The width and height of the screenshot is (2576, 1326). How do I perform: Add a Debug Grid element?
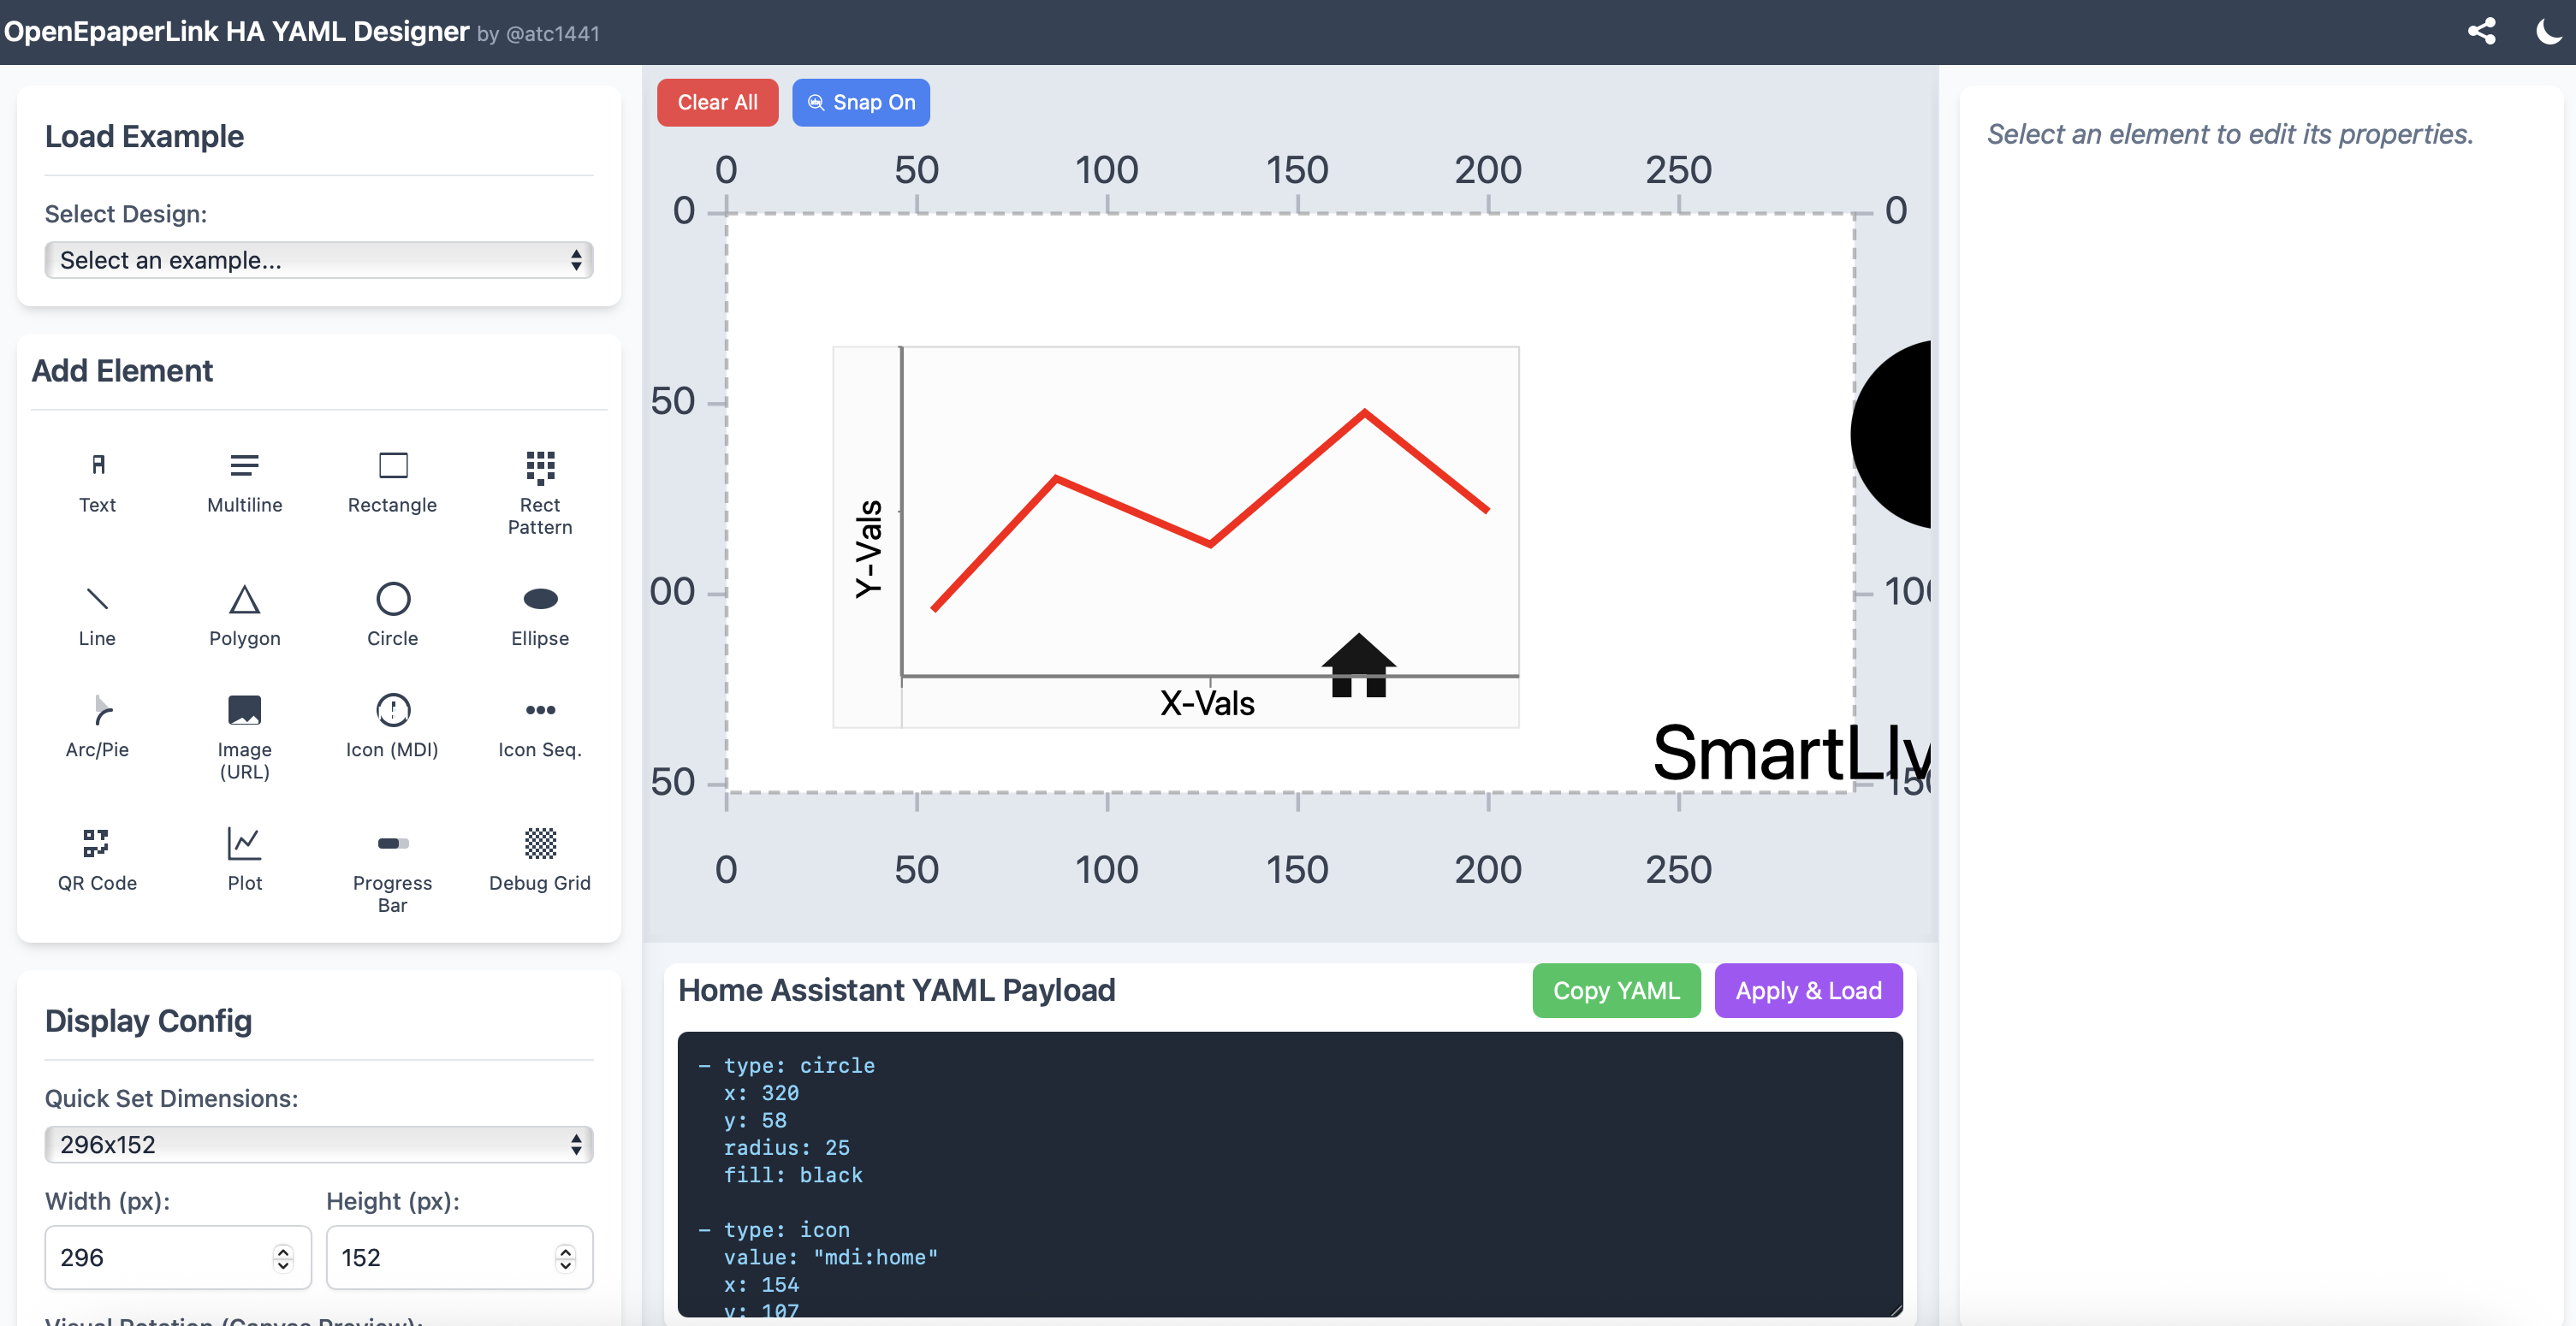point(540,860)
